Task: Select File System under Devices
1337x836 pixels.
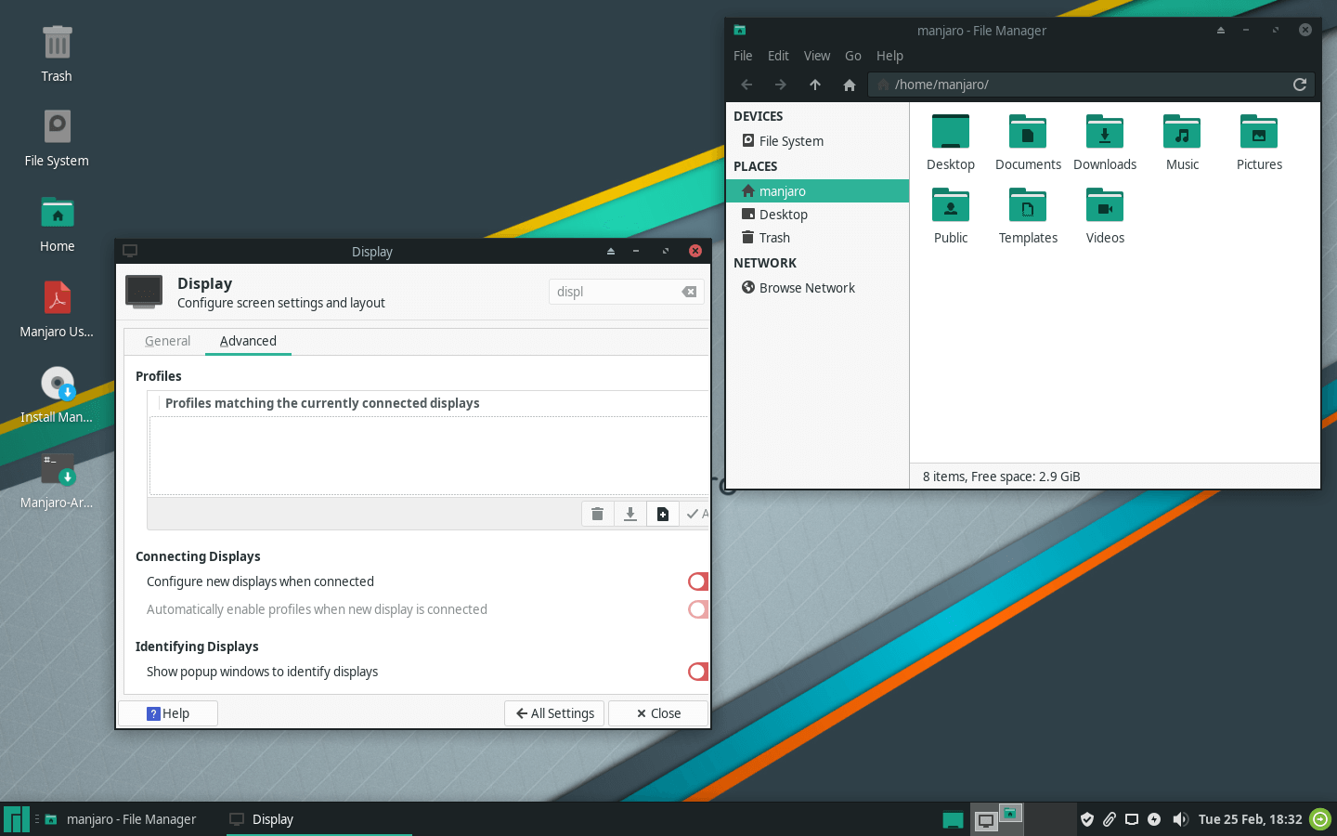Action: click(x=790, y=141)
